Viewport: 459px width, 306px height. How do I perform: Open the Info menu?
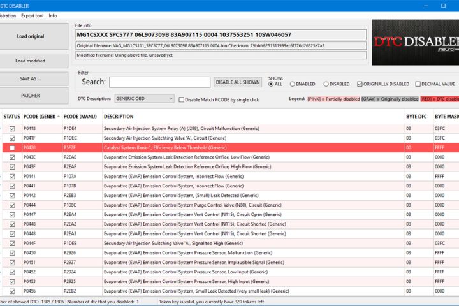pyautogui.click(x=53, y=15)
